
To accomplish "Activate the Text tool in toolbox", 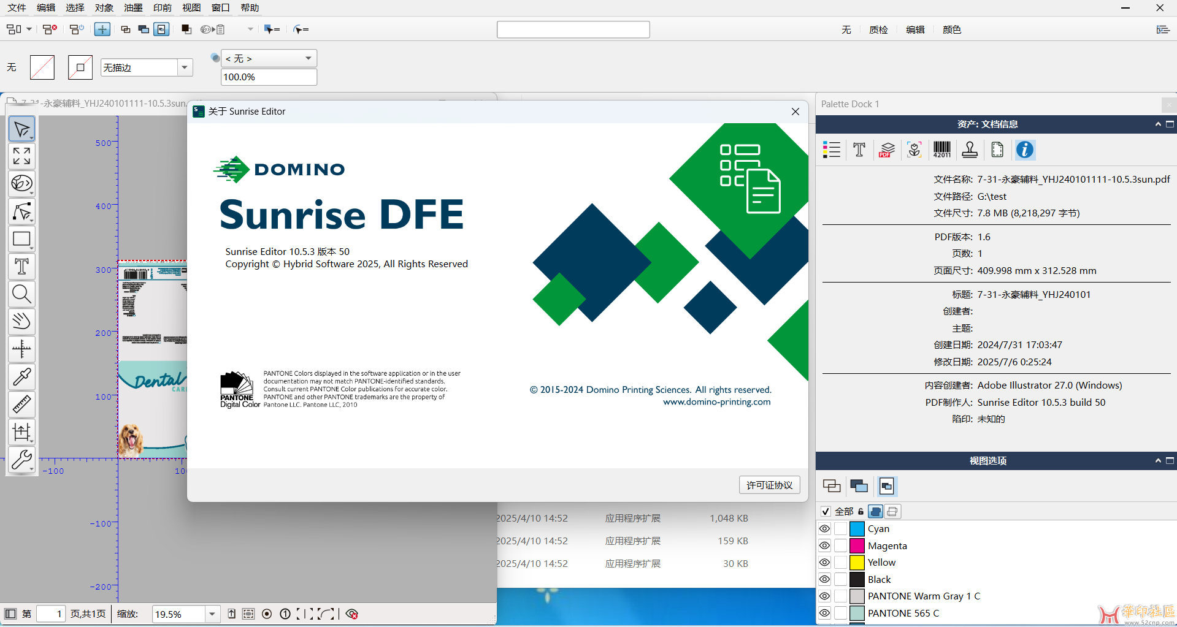I will pyautogui.click(x=21, y=267).
